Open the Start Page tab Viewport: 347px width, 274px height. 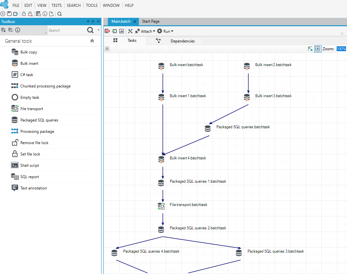click(x=151, y=21)
